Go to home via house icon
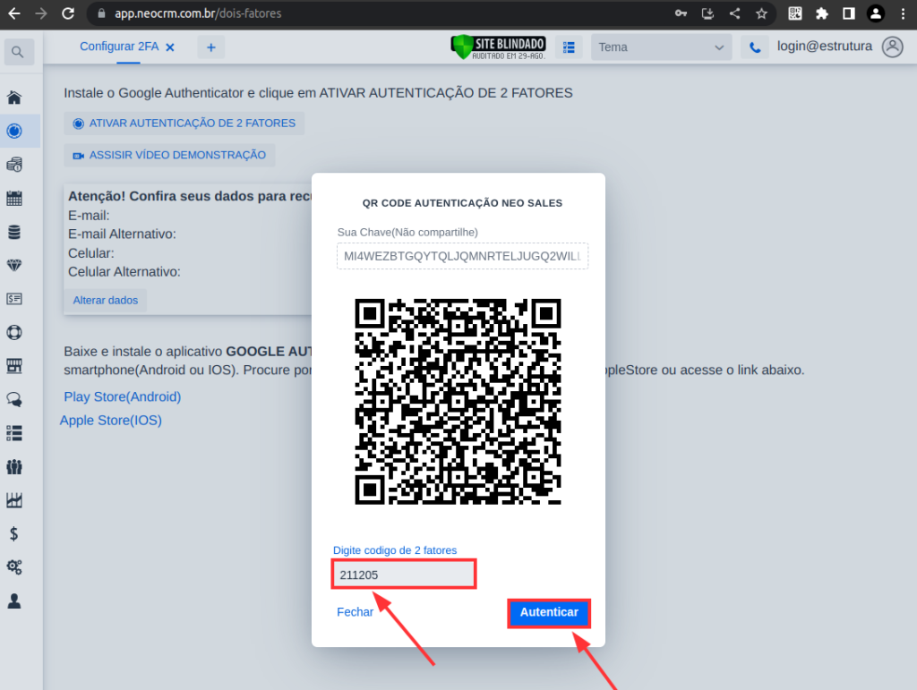917x690 pixels. [14, 98]
